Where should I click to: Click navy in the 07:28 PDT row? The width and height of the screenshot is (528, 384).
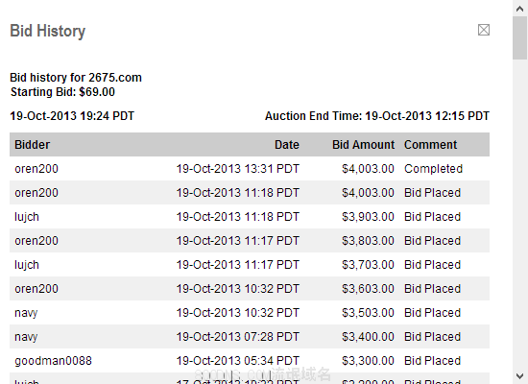(x=26, y=337)
